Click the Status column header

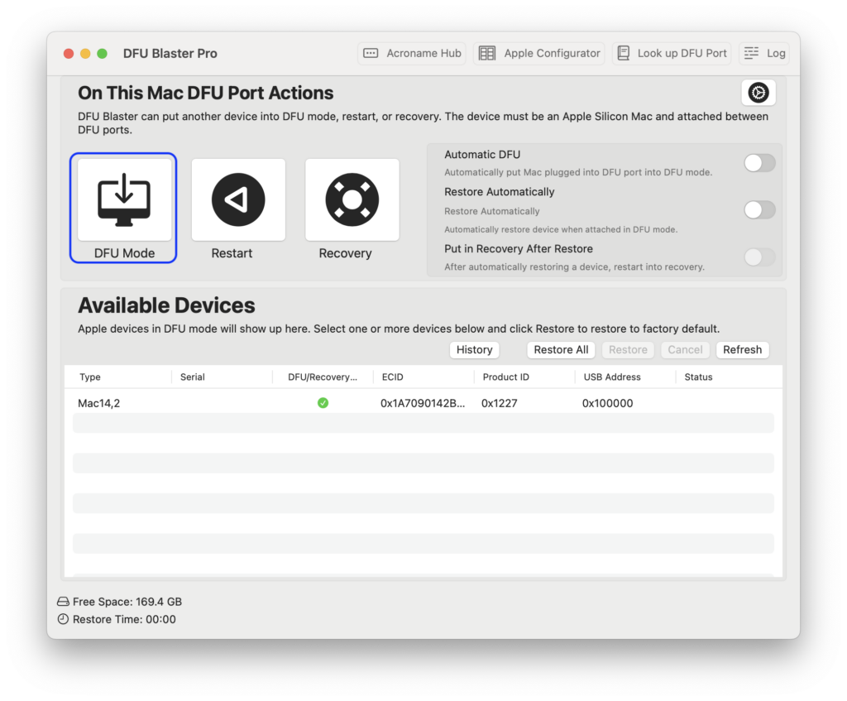pyautogui.click(x=698, y=377)
